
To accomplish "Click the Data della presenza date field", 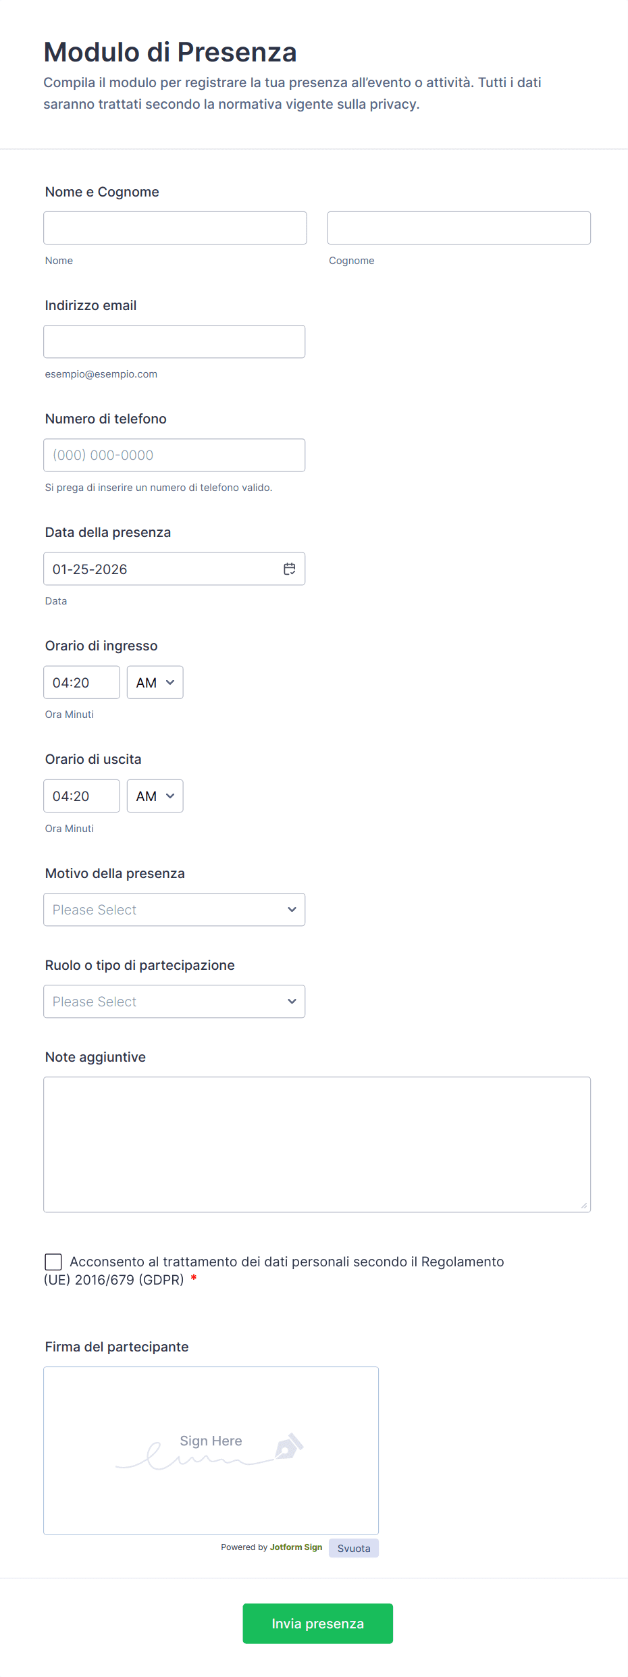I will click(162, 569).
